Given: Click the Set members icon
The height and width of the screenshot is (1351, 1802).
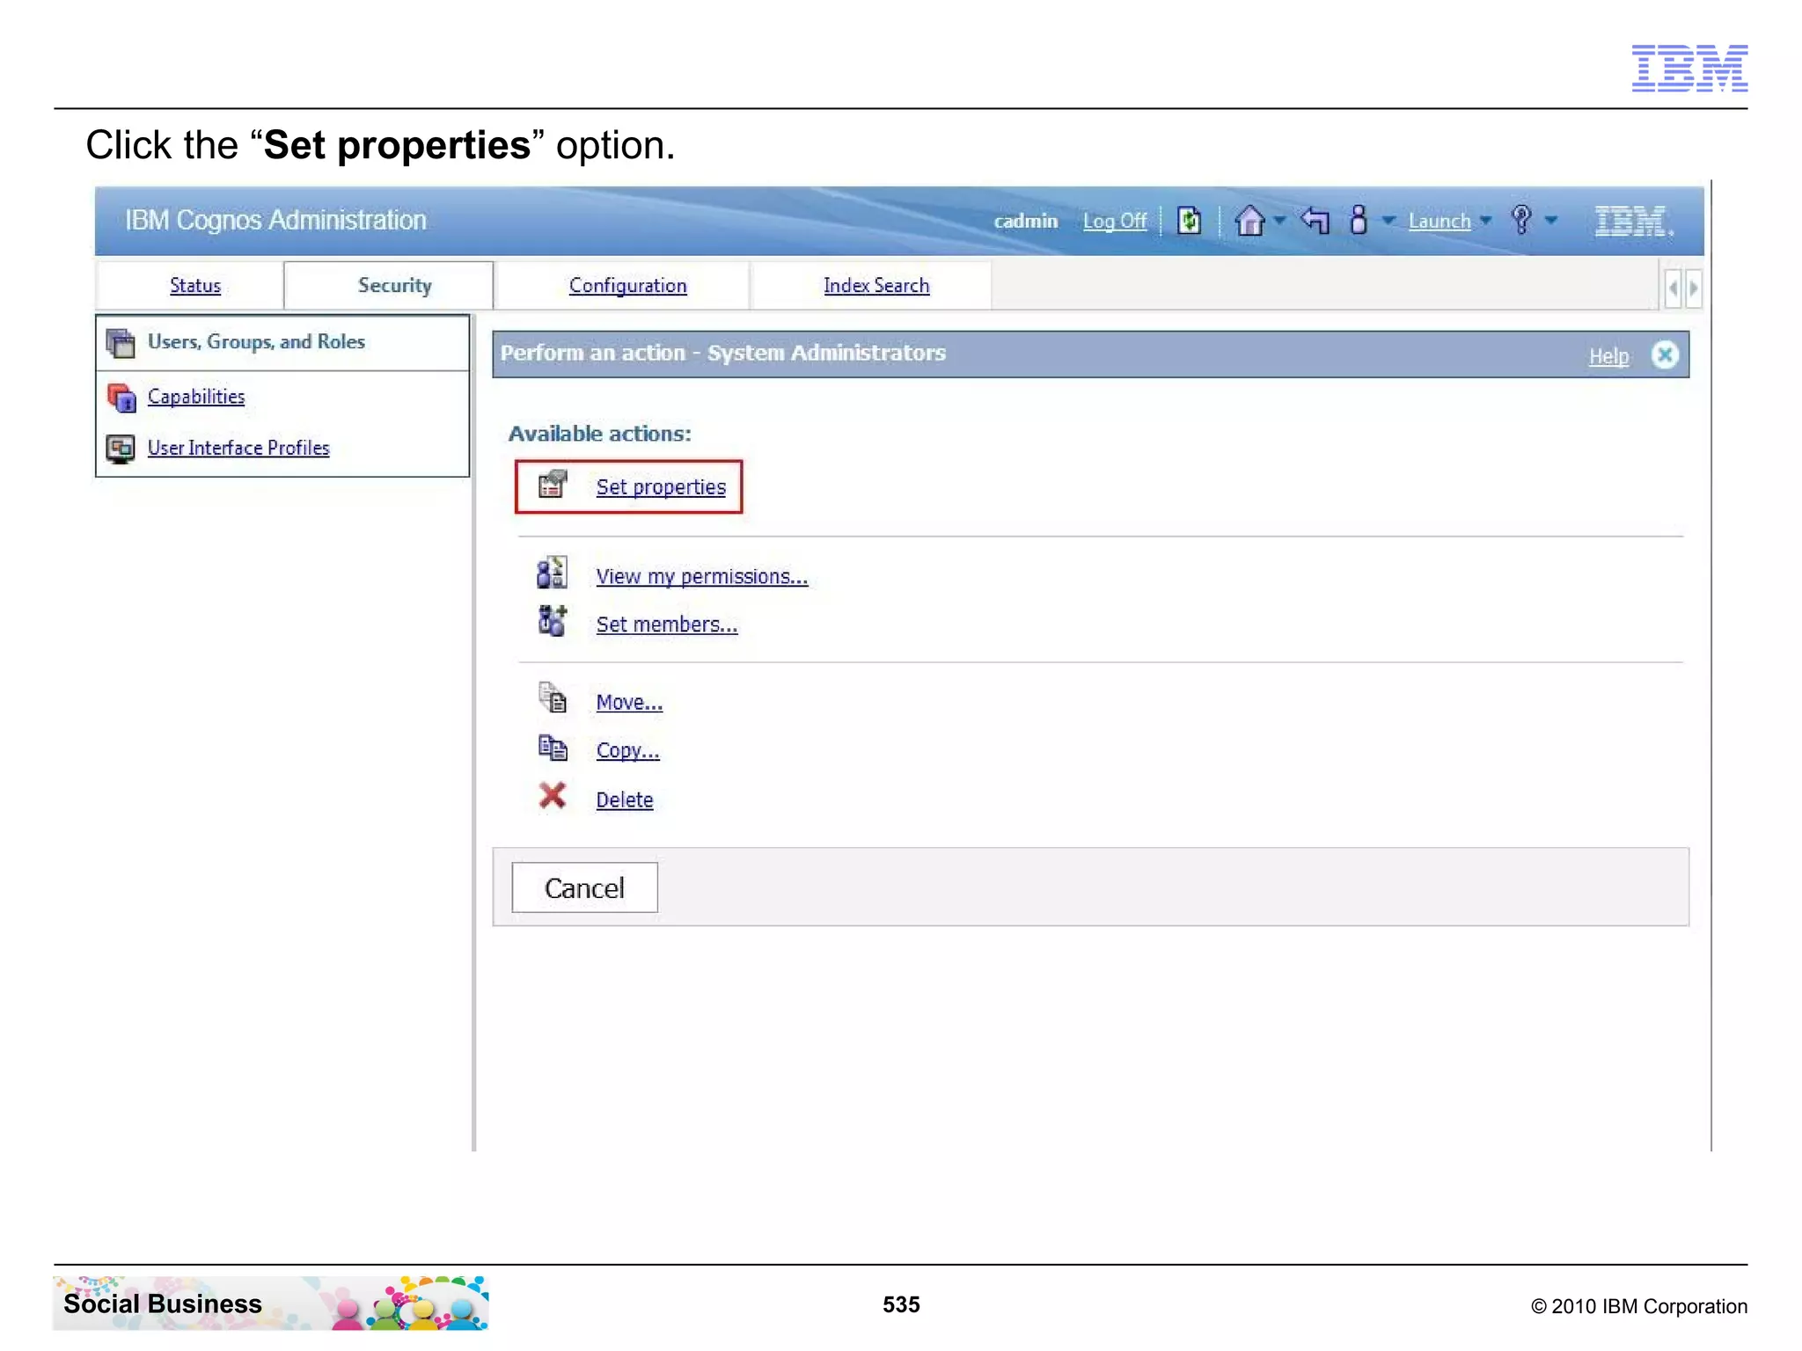Looking at the screenshot, I should [x=553, y=621].
